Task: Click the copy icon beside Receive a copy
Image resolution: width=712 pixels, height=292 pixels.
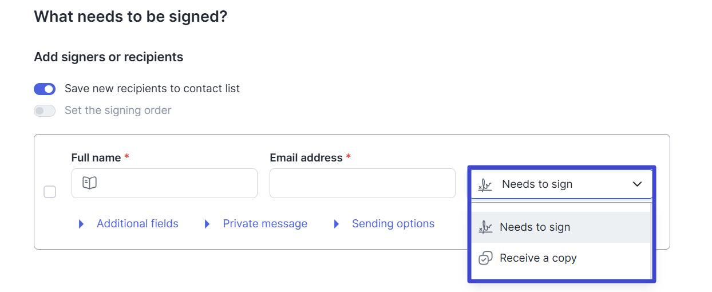Action: coord(485,258)
